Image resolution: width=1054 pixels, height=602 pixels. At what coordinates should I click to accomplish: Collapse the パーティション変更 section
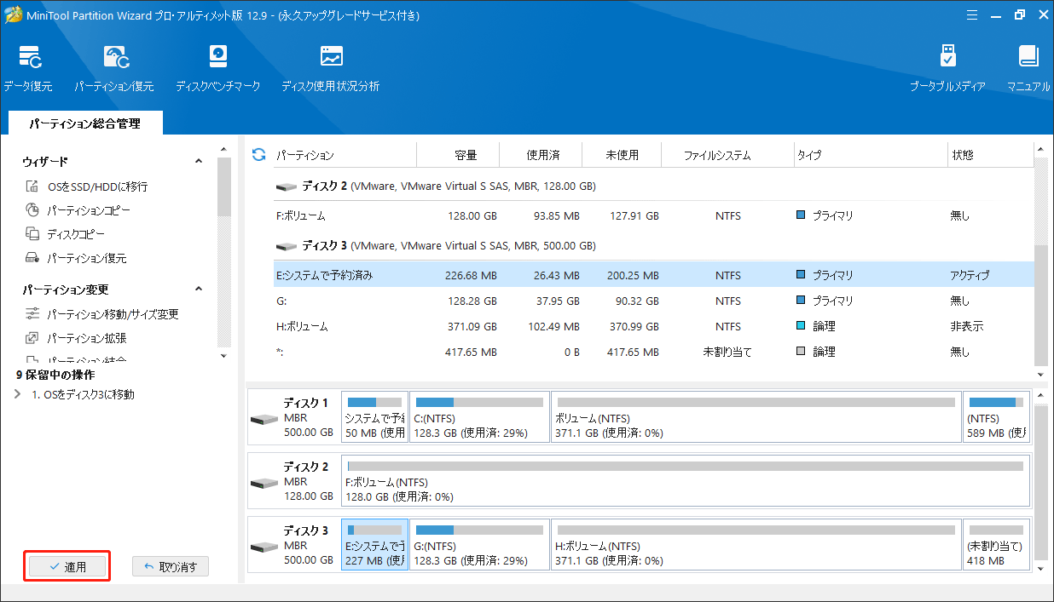tap(199, 290)
